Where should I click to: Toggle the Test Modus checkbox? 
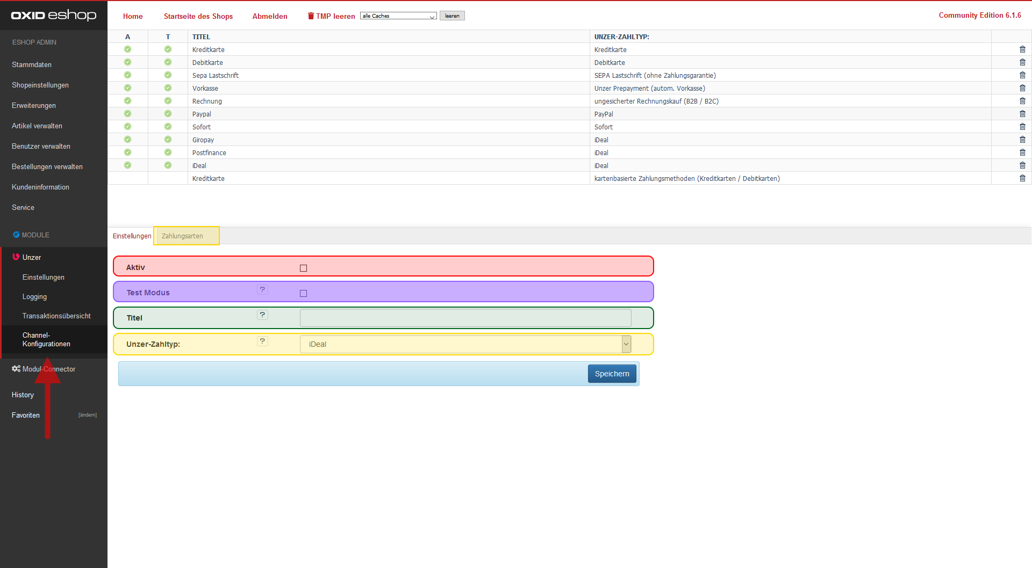303,293
